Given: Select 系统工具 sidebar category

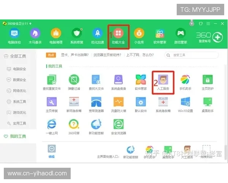Looking at the screenshot, I should [x=16, y=101].
